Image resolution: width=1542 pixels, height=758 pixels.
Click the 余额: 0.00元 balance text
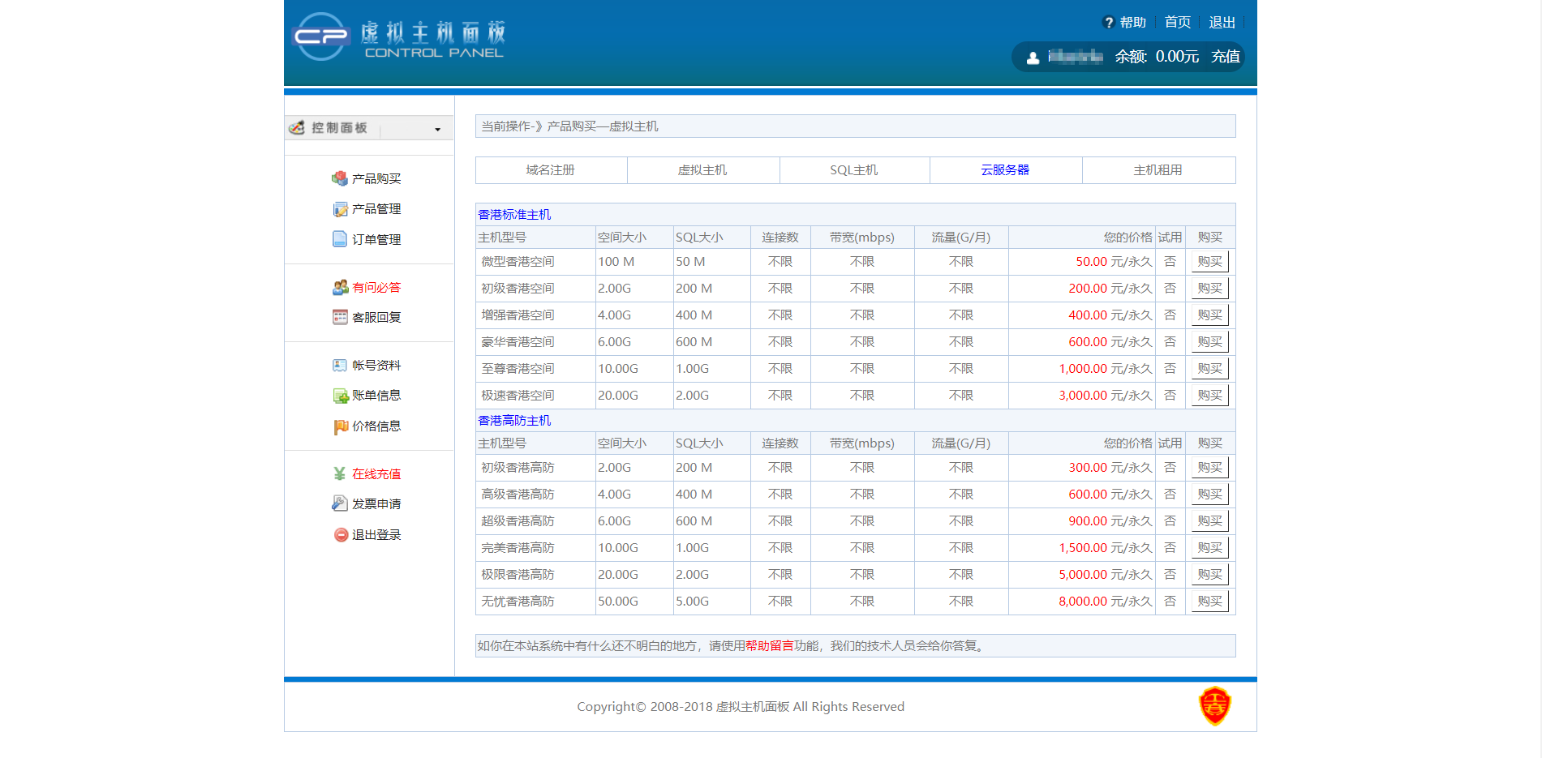(x=1157, y=57)
